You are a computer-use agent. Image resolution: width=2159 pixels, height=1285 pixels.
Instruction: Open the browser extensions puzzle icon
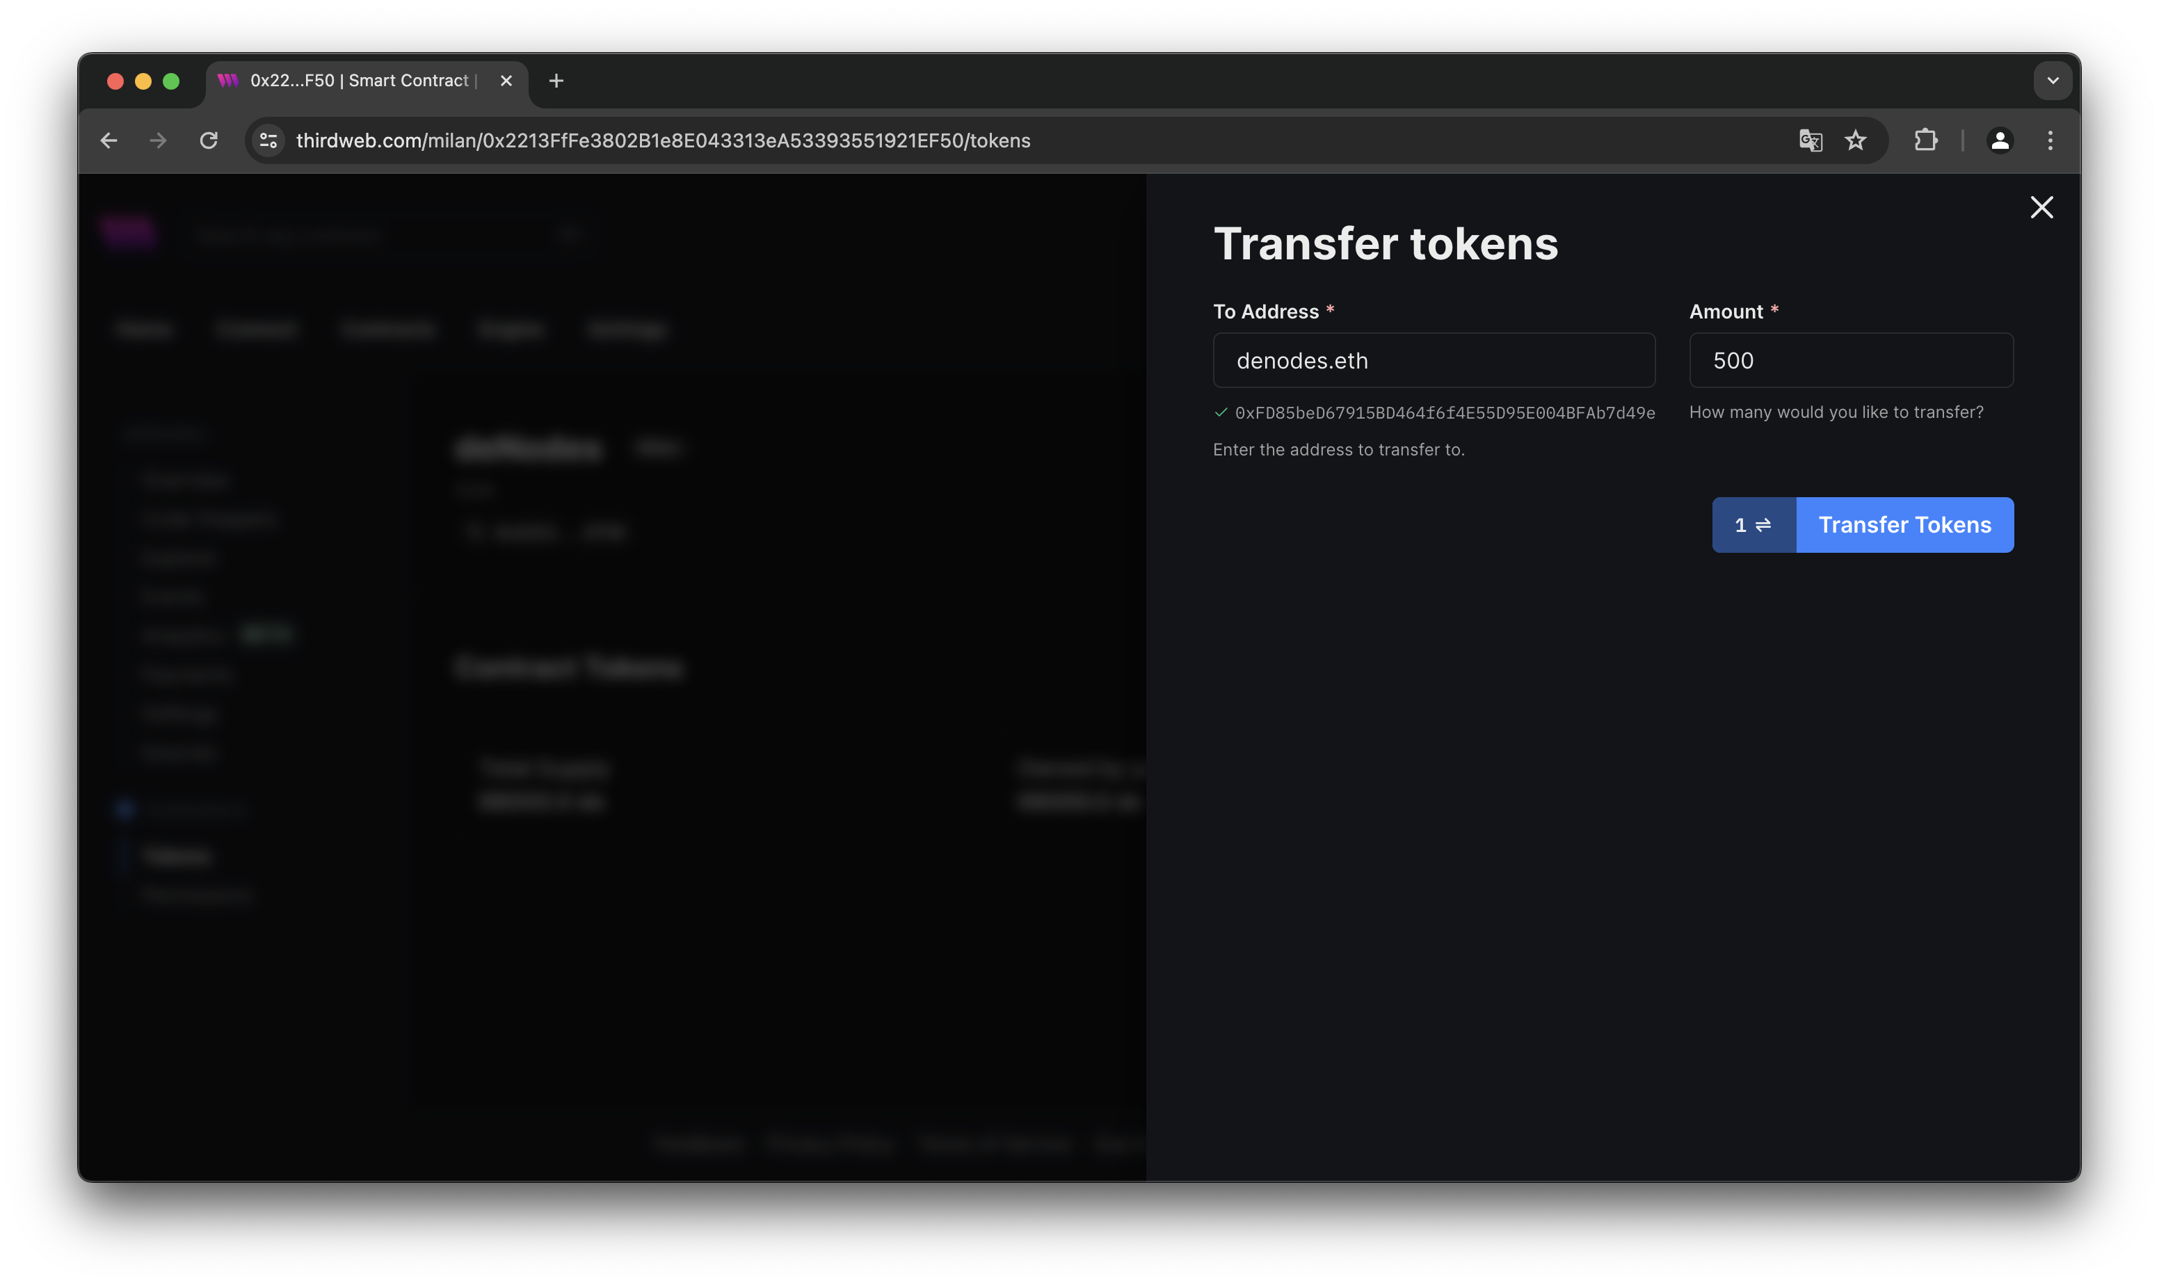(1925, 140)
